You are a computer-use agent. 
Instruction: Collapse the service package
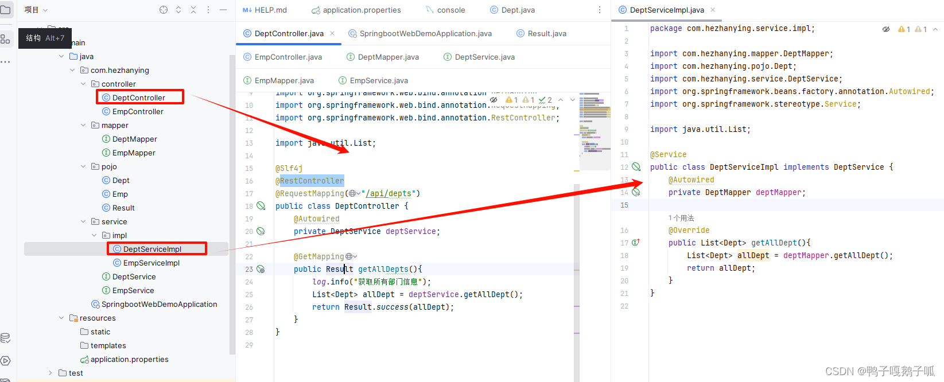(83, 221)
